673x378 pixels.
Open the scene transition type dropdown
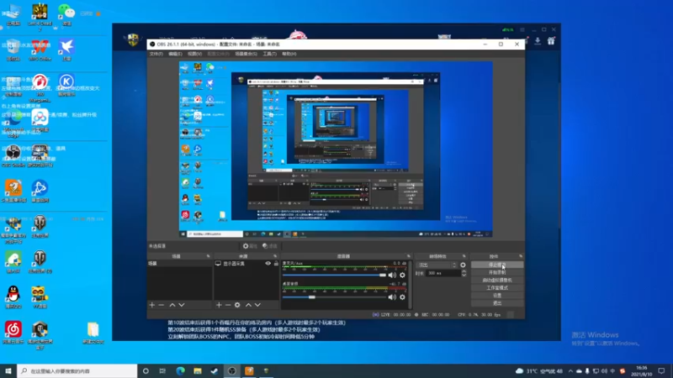click(437, 265)
